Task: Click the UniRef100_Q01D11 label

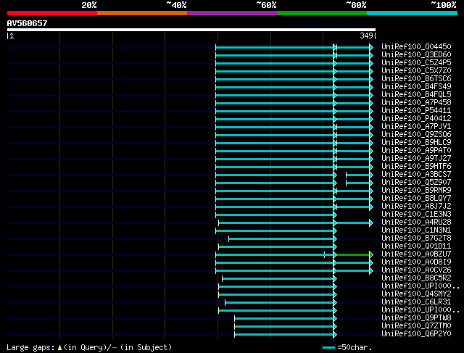Action: coord(416,246)
